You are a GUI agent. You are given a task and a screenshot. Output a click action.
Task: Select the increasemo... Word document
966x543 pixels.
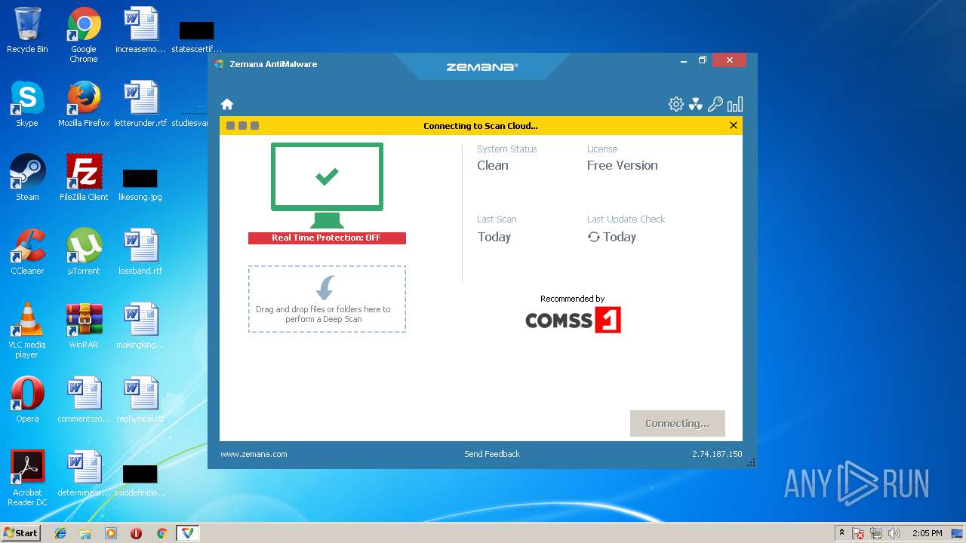coord(140,30)
